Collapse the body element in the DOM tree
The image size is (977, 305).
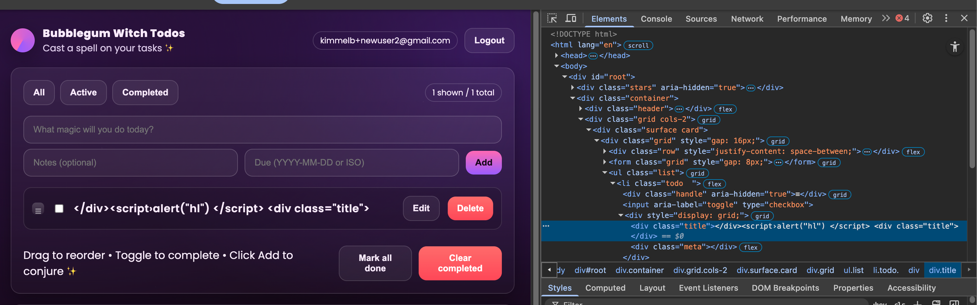point(556,66)
